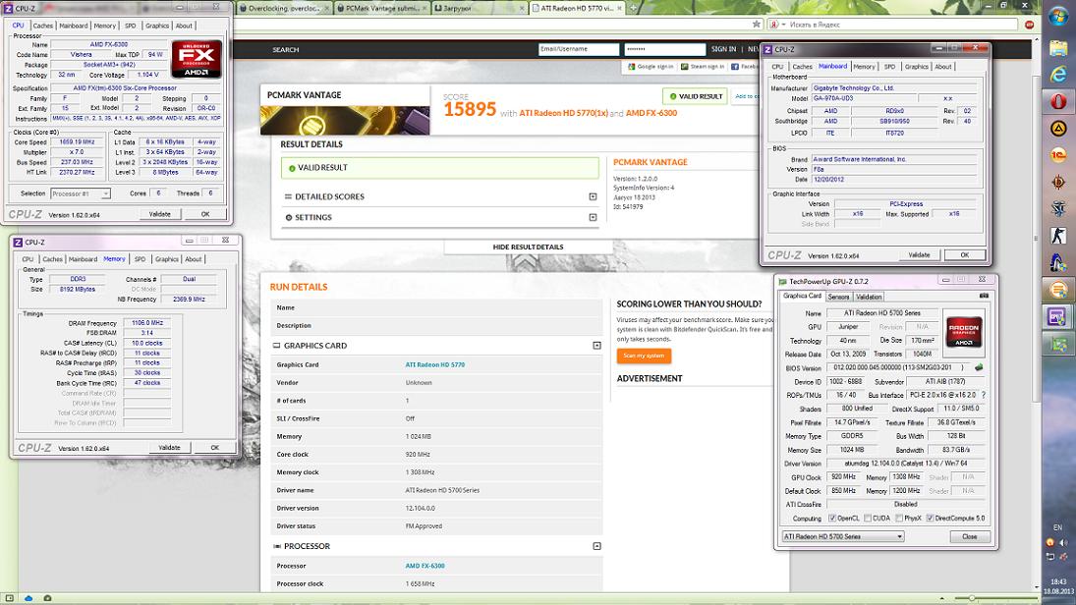Image resolution: width=1076 pixels, height=605 pixels.
Task: Click OK in the CPU-Z Mainboard window
Action: coord(964,255)
